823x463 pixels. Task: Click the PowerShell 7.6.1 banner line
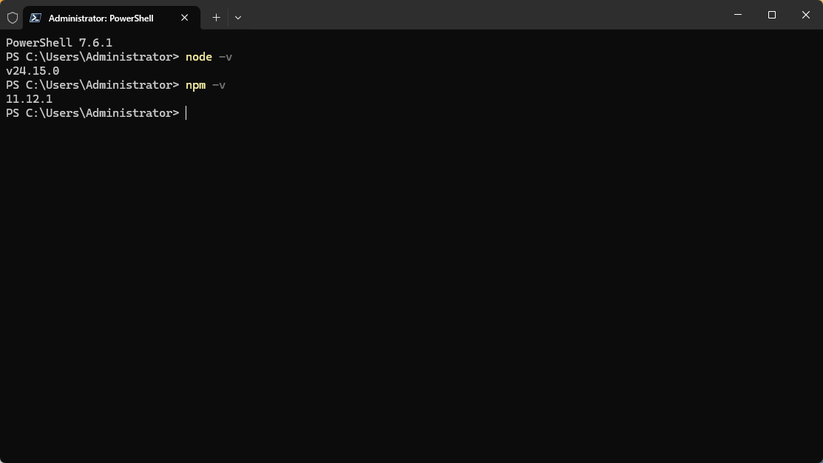[59, 42]
